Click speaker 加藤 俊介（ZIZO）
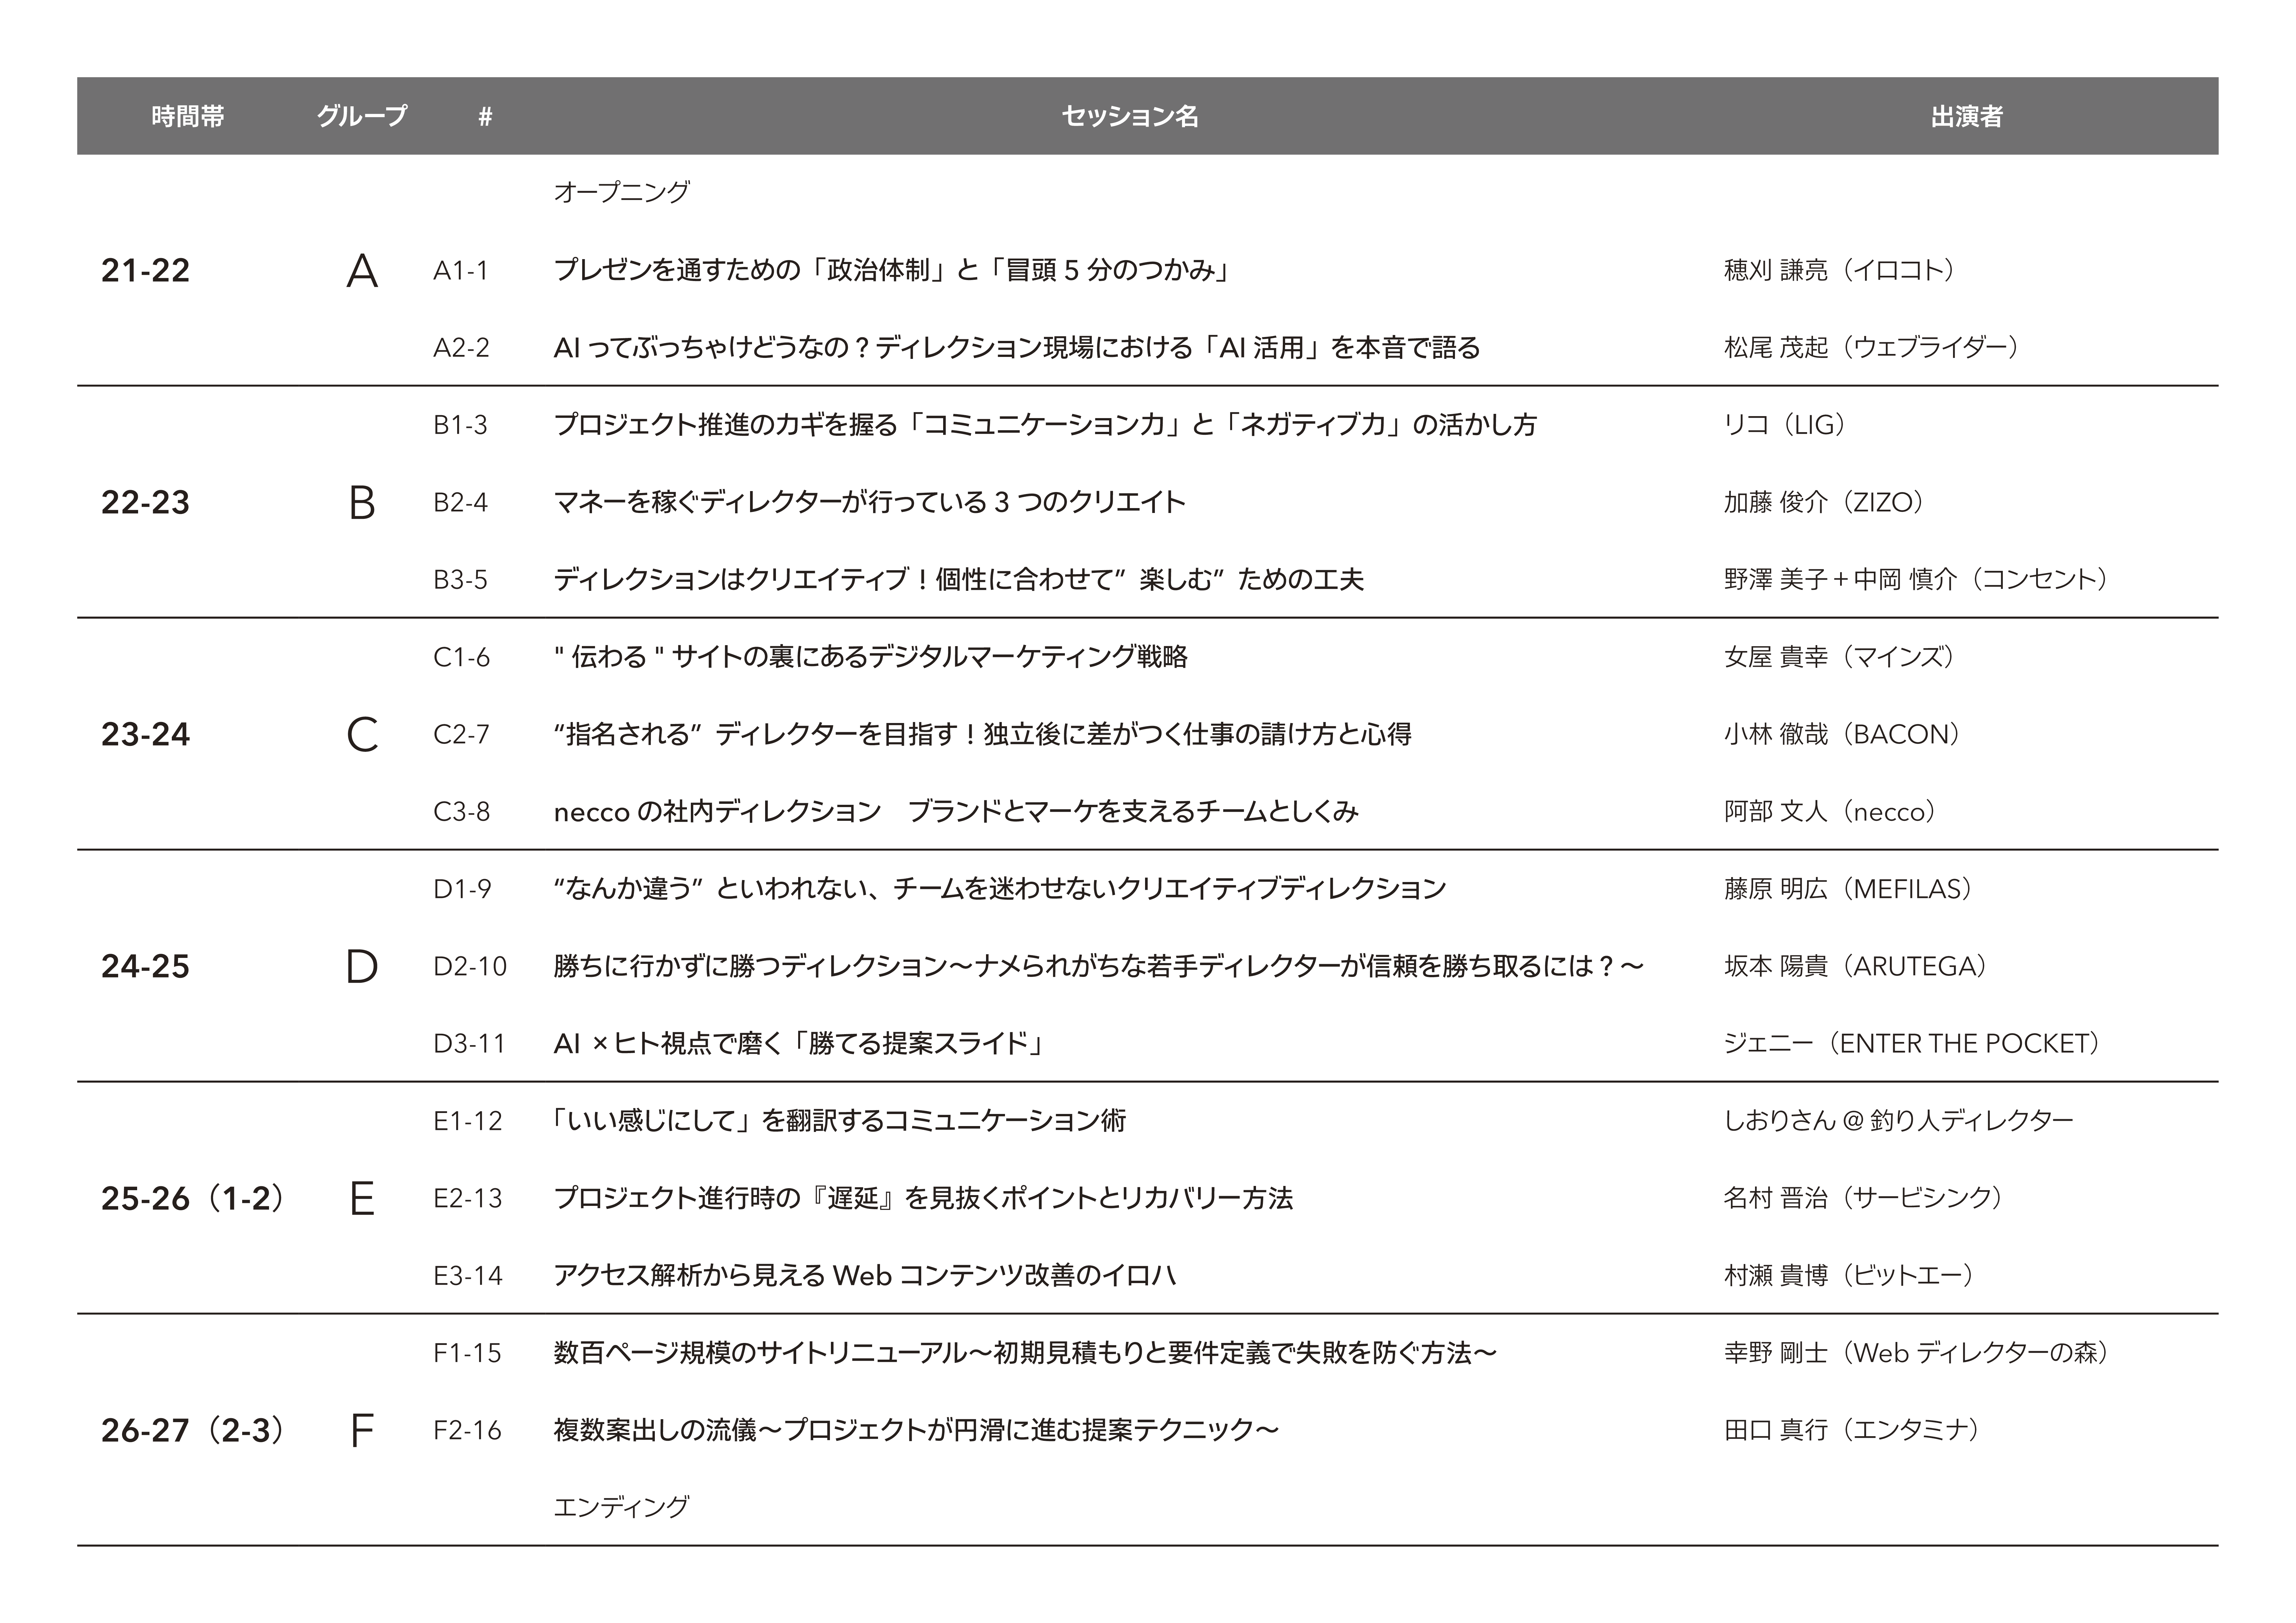The image size is (2296, 1623). 1825,502
